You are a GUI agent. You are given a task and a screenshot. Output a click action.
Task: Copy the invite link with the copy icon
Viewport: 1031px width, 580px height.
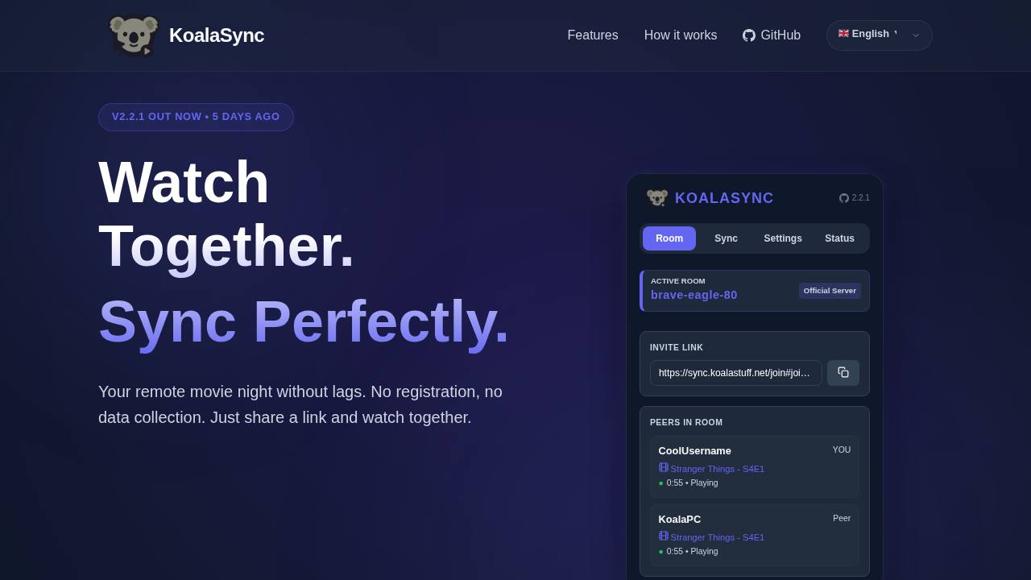coord(843,373)
